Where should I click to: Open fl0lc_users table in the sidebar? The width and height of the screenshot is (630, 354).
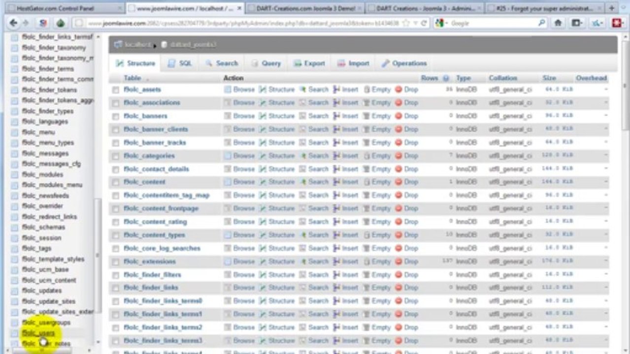38,333
